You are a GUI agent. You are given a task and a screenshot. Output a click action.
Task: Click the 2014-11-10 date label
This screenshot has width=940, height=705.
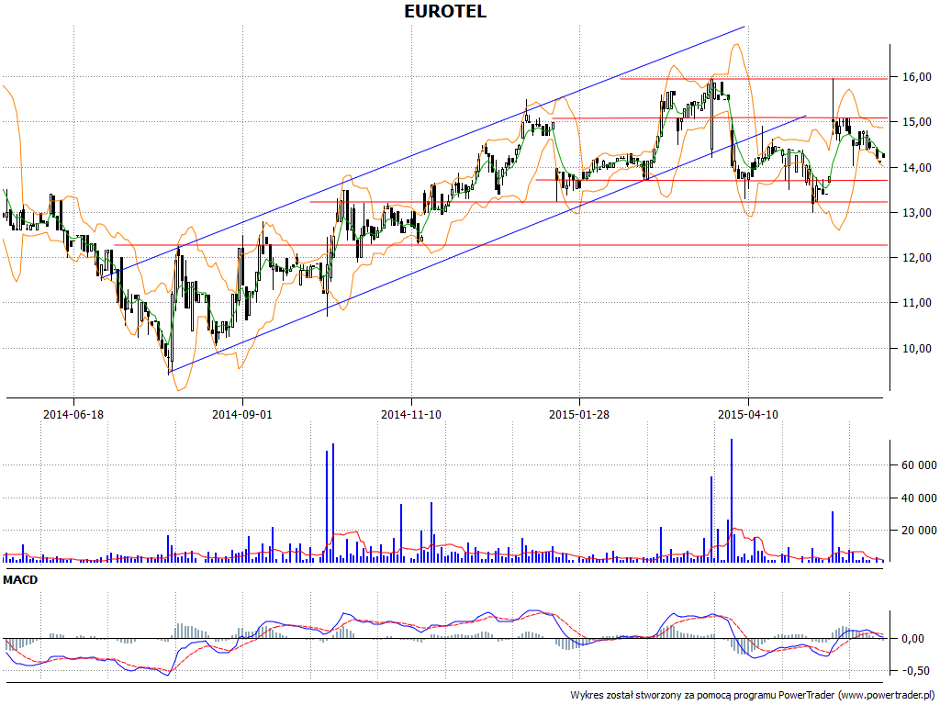point(411,414)
